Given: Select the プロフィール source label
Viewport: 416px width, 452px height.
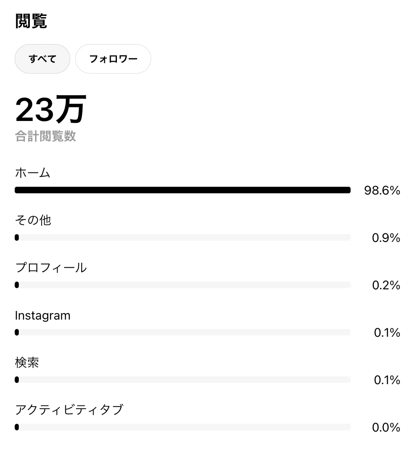Looking at the screenshot, I should [51, 268].
